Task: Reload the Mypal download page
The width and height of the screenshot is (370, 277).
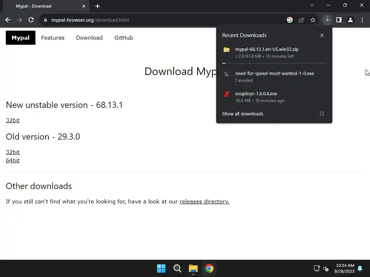Action: [31, 20]
